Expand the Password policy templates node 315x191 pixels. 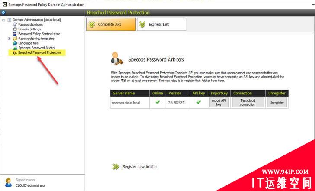tap(9, 39)
